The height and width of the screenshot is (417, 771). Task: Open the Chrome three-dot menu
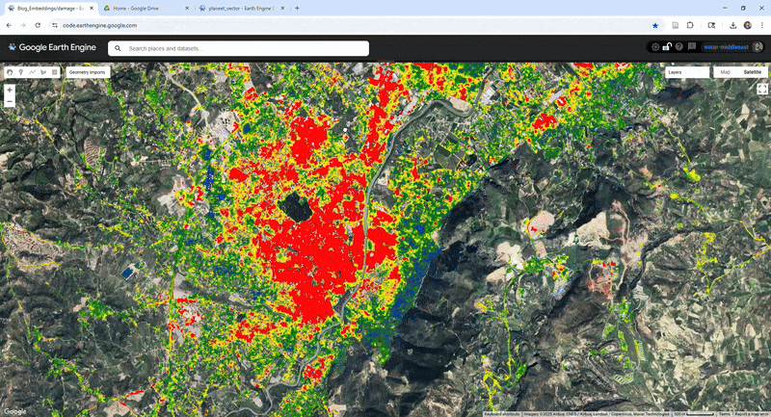[x=762, y=25]
